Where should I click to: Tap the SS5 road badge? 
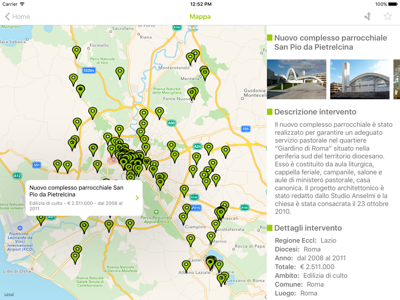[246, 129]
